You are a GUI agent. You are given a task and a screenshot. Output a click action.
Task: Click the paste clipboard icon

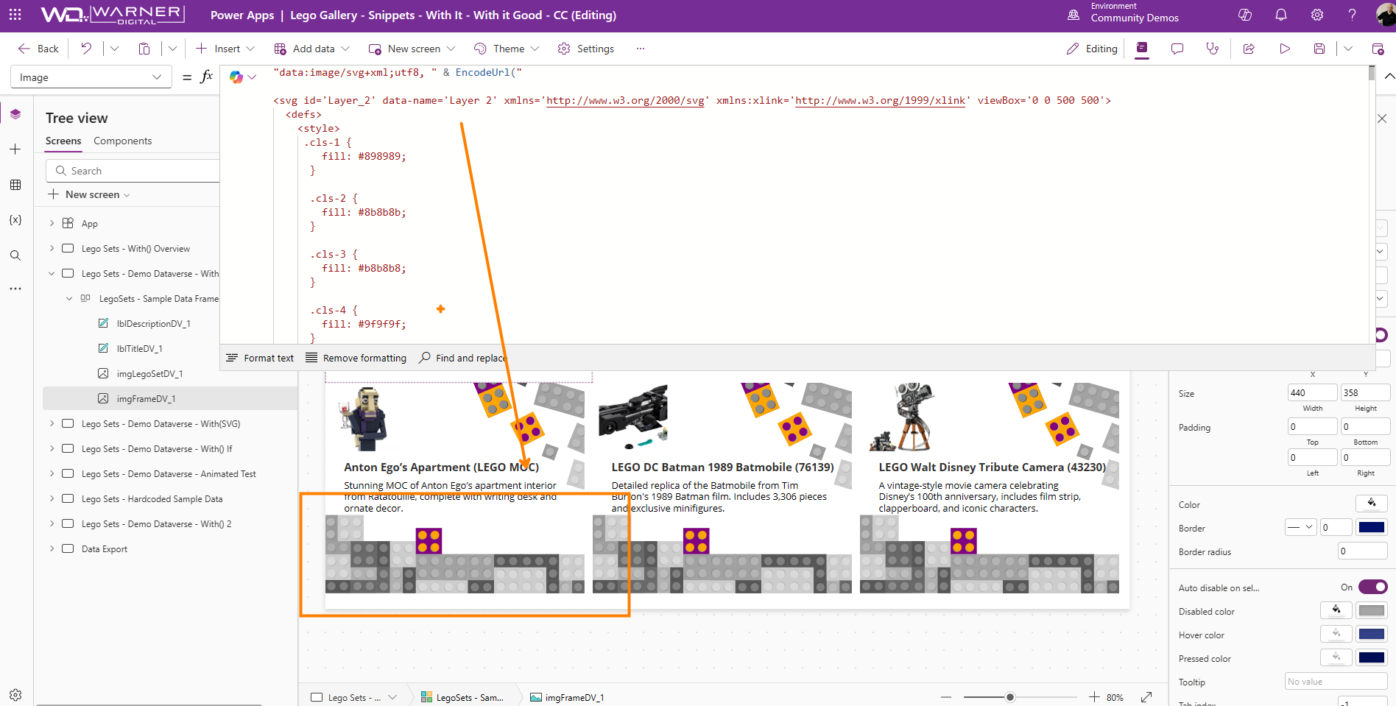(144, 49)
